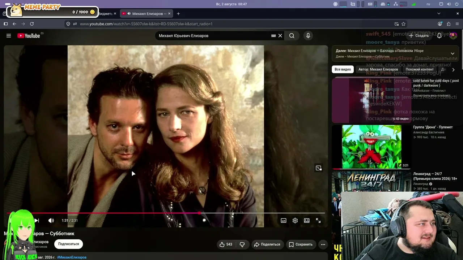Open the YouTube guide hamburger menu

point(9,36)
